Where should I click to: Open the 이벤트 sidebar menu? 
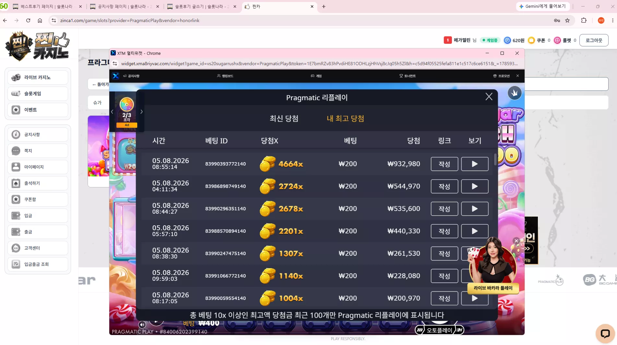click(38, 110)
